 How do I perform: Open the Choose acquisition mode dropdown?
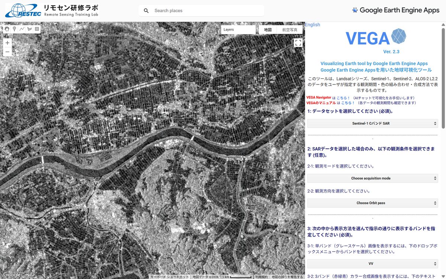(372, 178)
